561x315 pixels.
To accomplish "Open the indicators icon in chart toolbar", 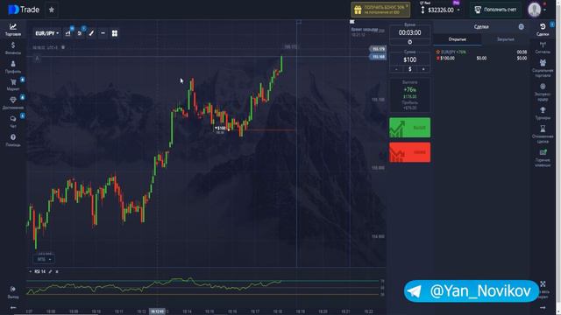I will coord(80,33).
